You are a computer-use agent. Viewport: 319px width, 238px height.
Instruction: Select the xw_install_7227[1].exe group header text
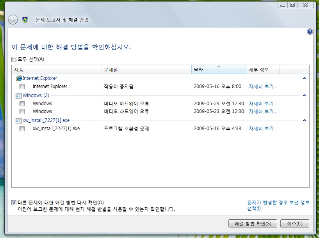(46, 120)
